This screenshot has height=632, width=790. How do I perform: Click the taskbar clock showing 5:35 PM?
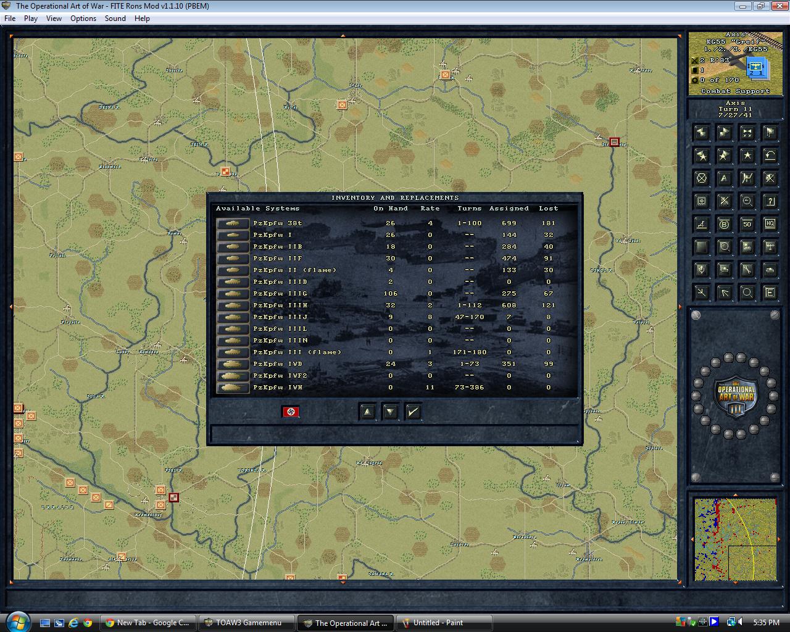pyautogui.click(x=766, y=623)
